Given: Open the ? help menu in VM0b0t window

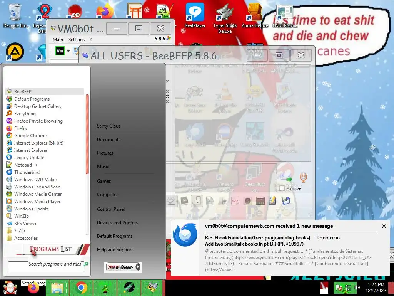Looking at the screenshot, I should pos(91,40).
